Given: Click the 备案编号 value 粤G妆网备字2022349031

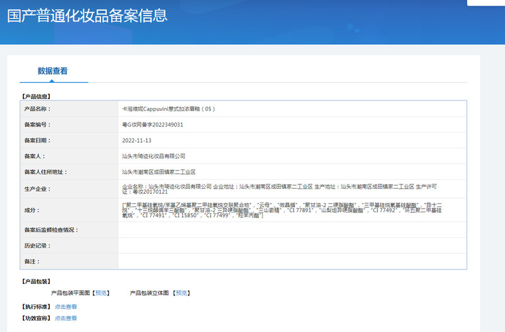Looking at the screenshot, I should click(x=152, y=124).
